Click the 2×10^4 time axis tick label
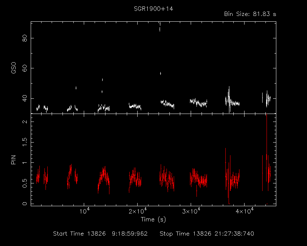 [x=138, y=211]
